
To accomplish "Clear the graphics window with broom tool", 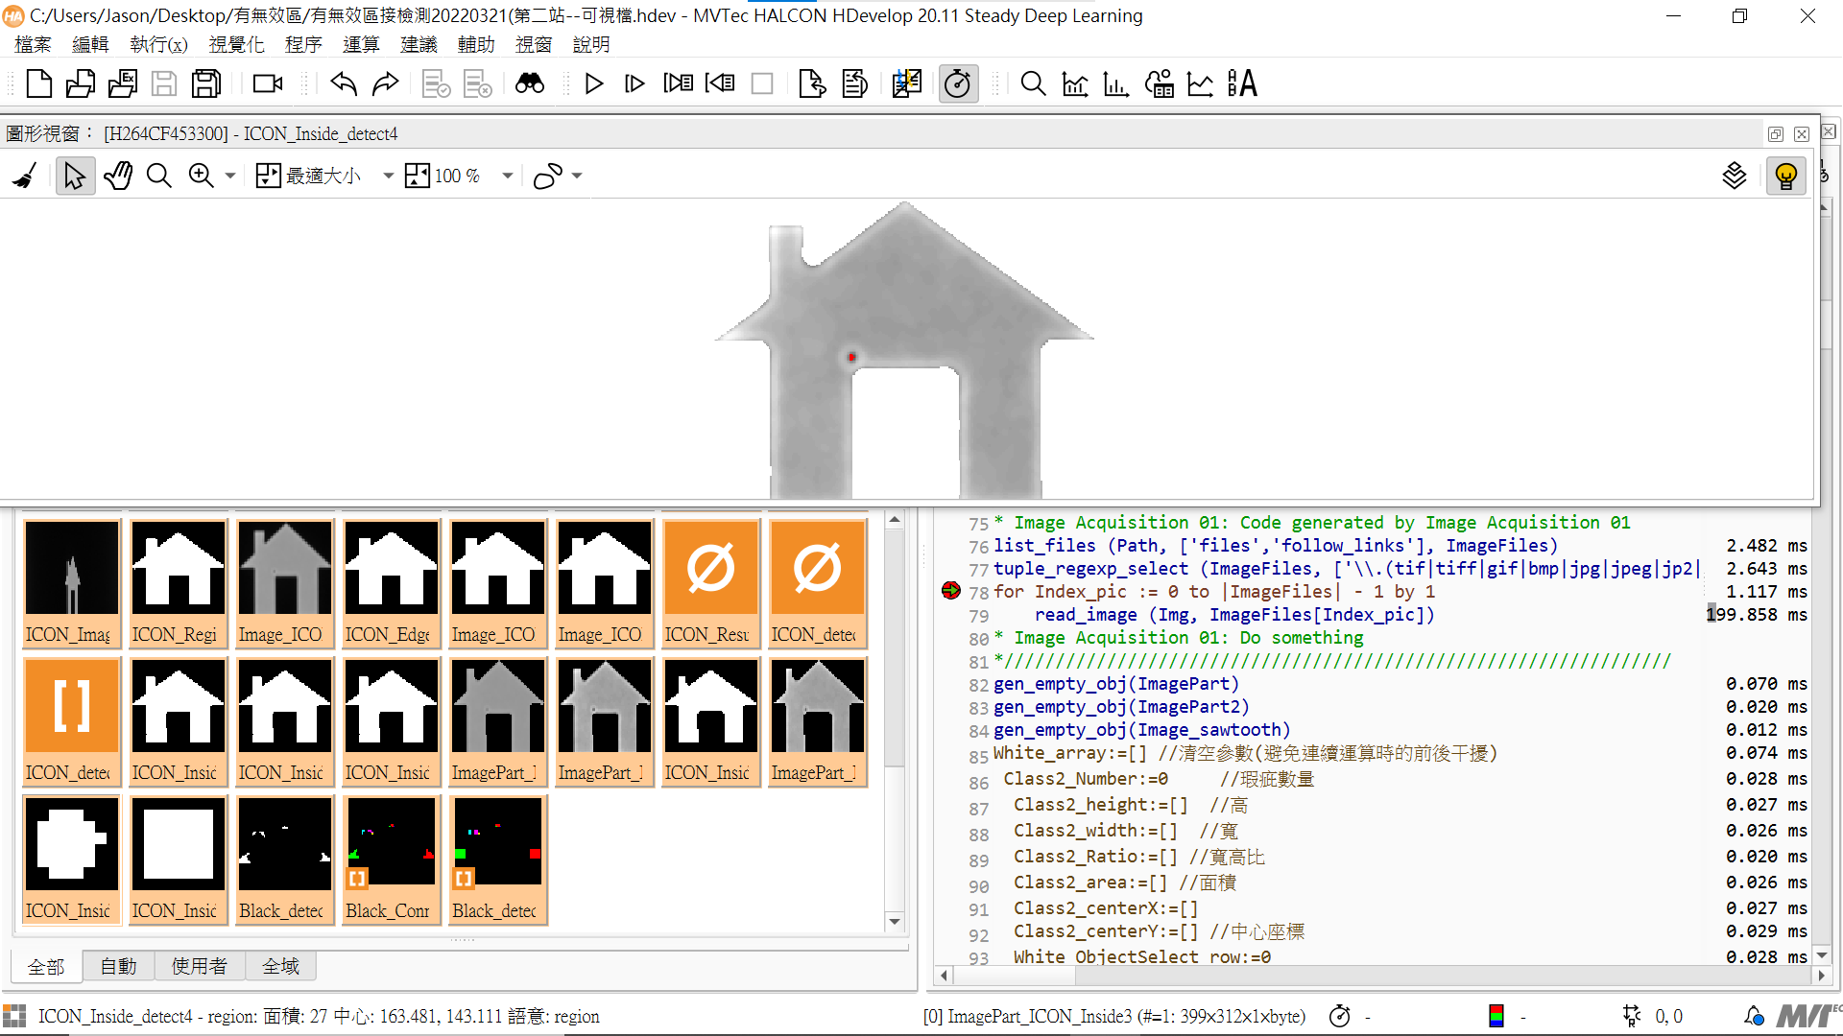I will [x=22, y=176].
